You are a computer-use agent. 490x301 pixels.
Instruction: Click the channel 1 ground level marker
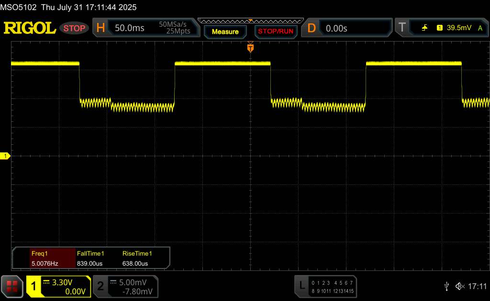coord(5,156)
